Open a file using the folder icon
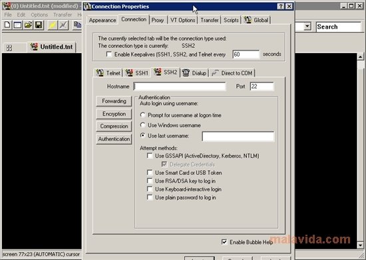366x260 pixels. tap(28, 25)
